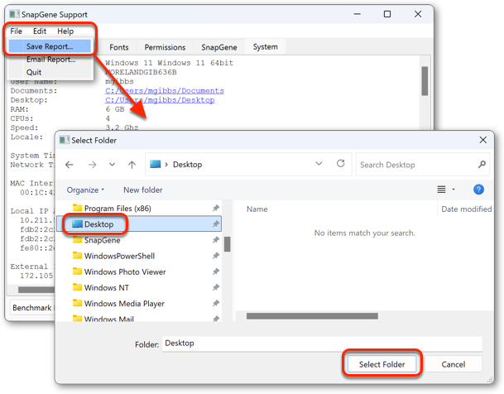The image size is (504, 394).
Task: Click the Windows Photo Viewer folder icon
Action: (77, 271)
